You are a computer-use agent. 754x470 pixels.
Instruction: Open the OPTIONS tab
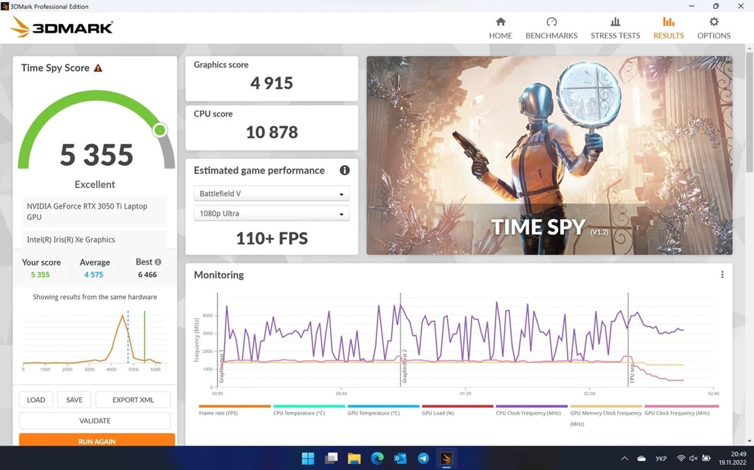pyautogui.click(x=714, y=28)
